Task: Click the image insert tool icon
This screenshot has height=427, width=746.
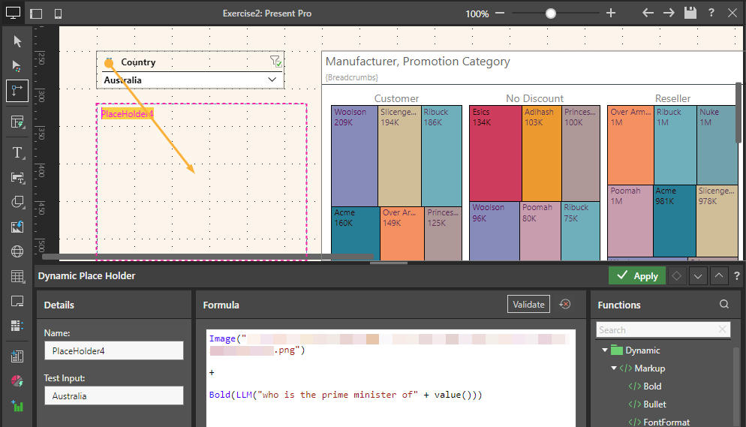Action: 17,227
